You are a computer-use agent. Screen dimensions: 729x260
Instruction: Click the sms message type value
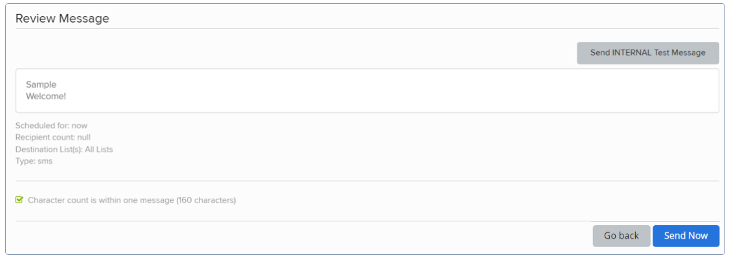coord(45,161)
